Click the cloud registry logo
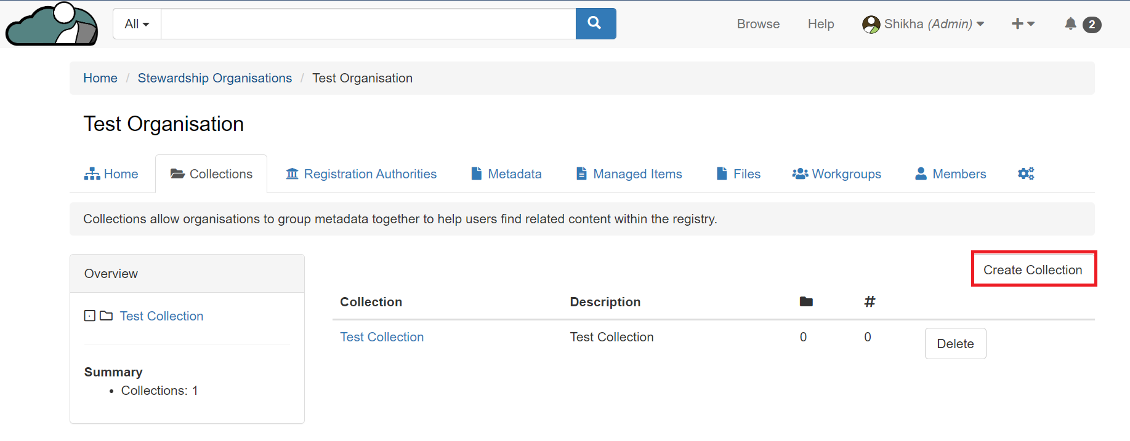This screenshot has width=1130, height=441. click(52, 24)
